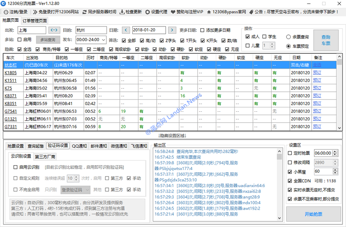
Task: Toggle 小黑屋 checkbox
Action: pos(290,171)
